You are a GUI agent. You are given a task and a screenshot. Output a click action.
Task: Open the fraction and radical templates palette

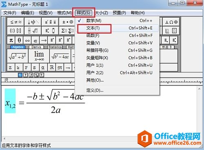pos(33,31)
